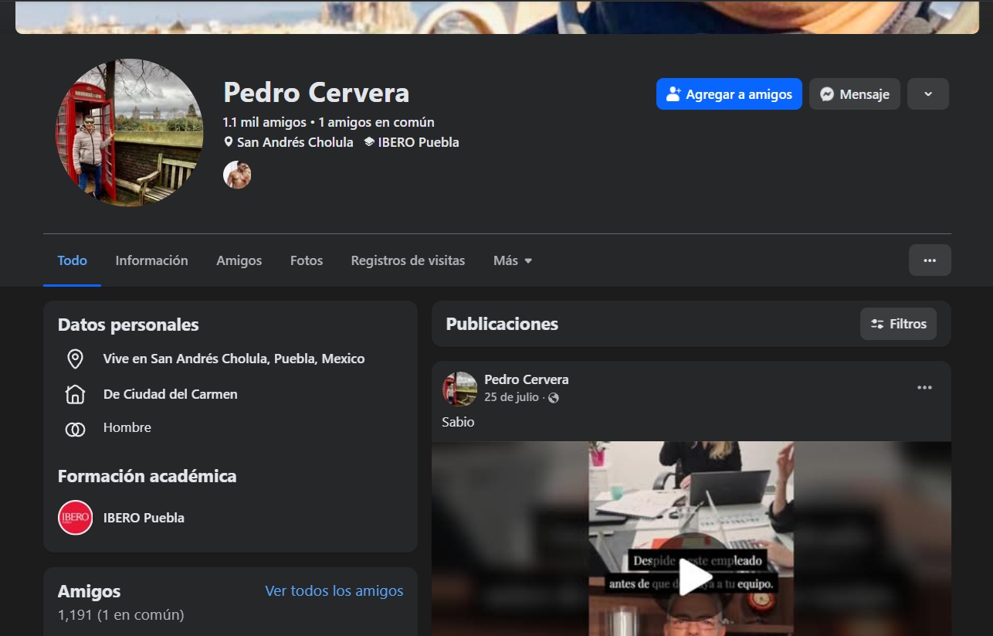Viewport: 993px width, 636px height.
Task: Open the Fotos tab
Action: [307, 260]
